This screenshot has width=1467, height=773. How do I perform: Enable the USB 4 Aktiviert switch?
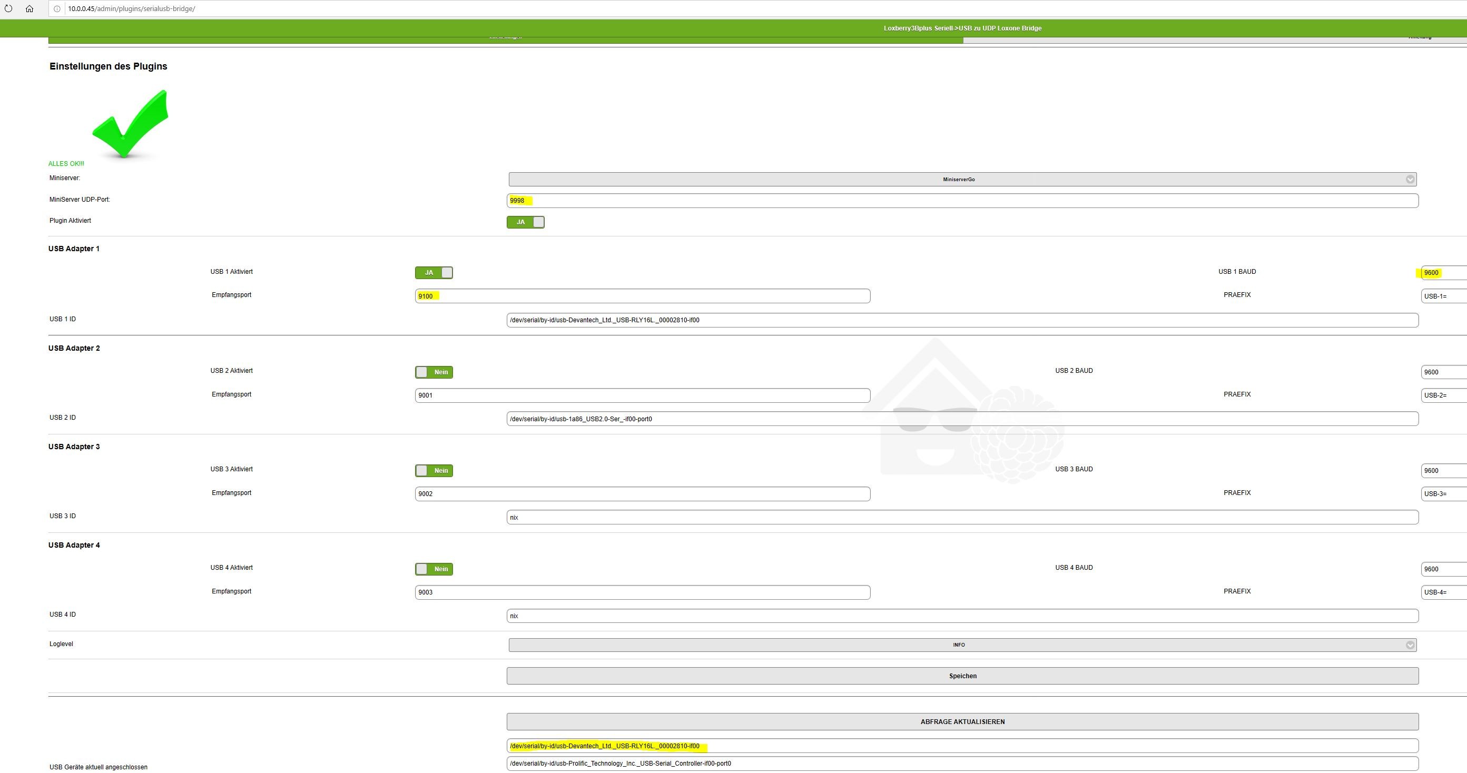434,569
